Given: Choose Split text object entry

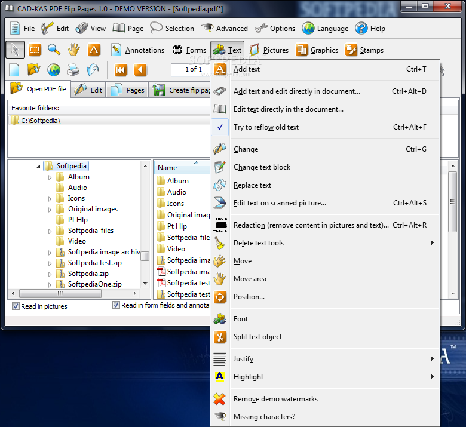Looking at the screenshot, I should pyautogui.click(x=325, y=337).
